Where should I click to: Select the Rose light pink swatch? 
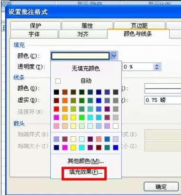[56, 126]
